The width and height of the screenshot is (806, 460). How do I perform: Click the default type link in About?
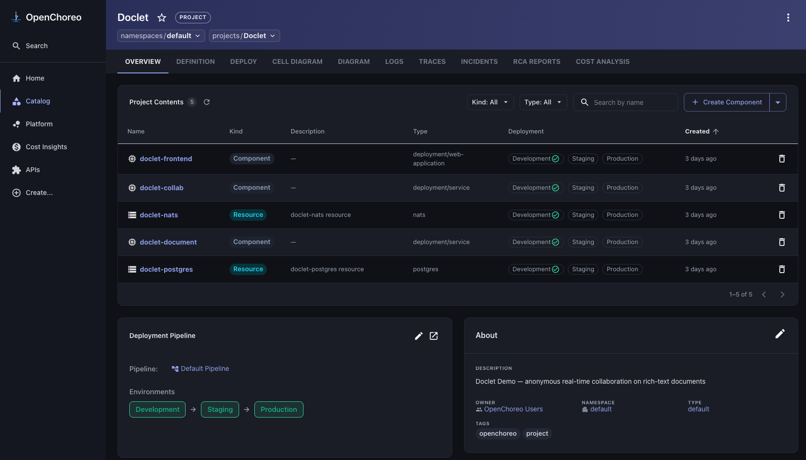[x=699, y=409]
